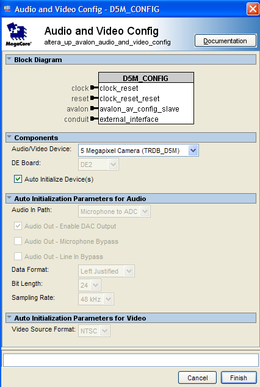This screenshot has width=260, height=387.
Task: Click the message text field above Cancel
Action: (x=131, y=360)
